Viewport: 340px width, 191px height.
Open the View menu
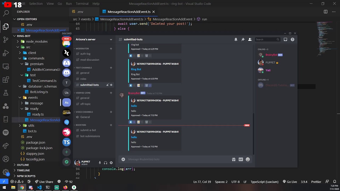pyautogui.click(x=50, y=4)
